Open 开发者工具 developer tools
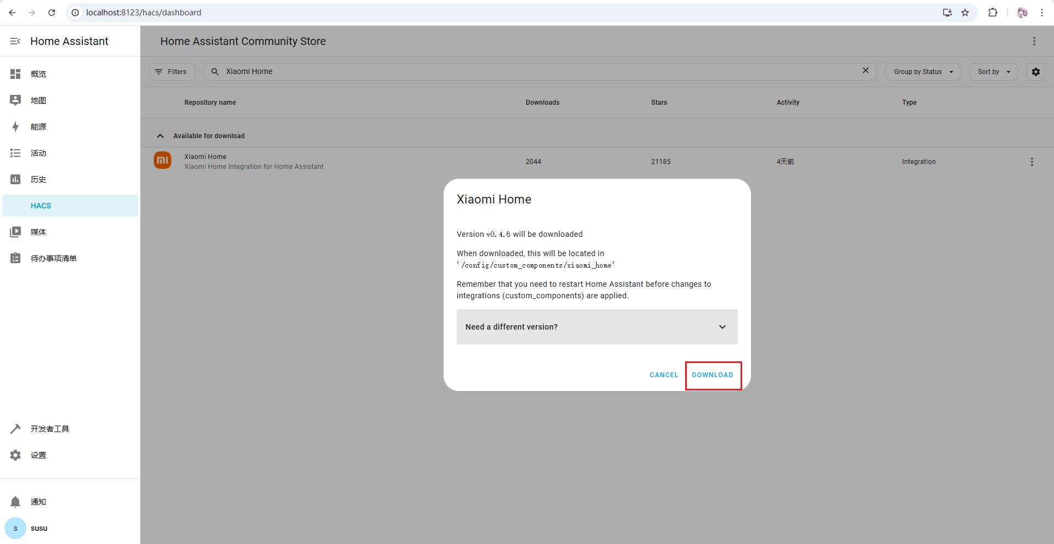 click(x=49, y=429)
